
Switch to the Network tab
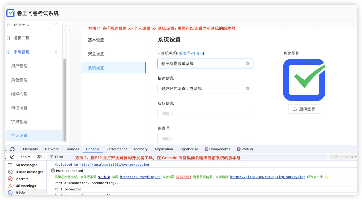tap(52, 149)
